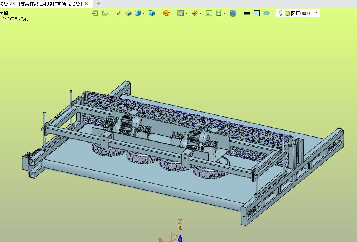
Task: Click the monitor display settings icon
Action: 233,13
